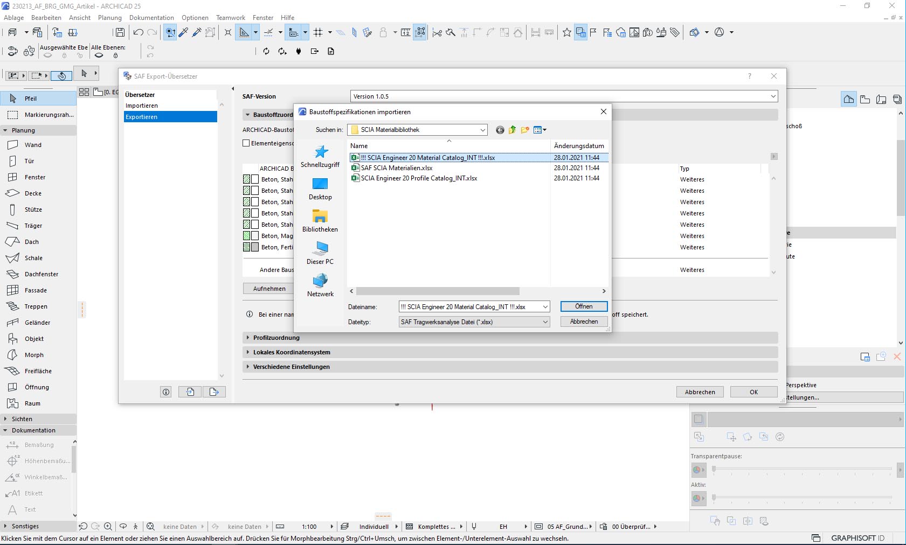Select Importieren in Übersetzer list
906x545 pixels.
[x=142, y=106]
